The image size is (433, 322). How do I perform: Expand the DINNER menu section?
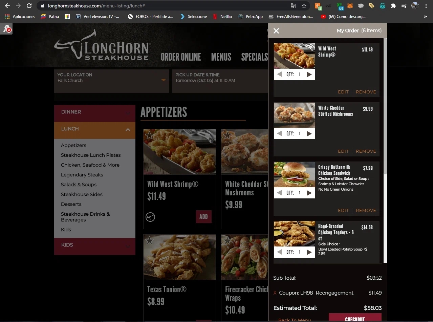click(94, 112)
